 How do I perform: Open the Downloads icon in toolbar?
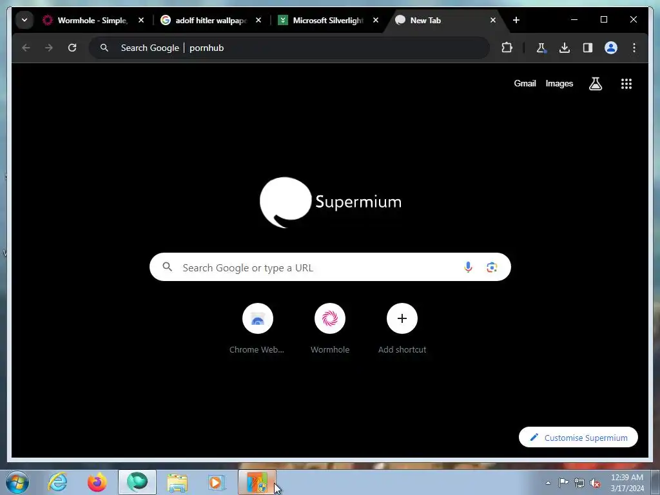click(x=565, y=48)
